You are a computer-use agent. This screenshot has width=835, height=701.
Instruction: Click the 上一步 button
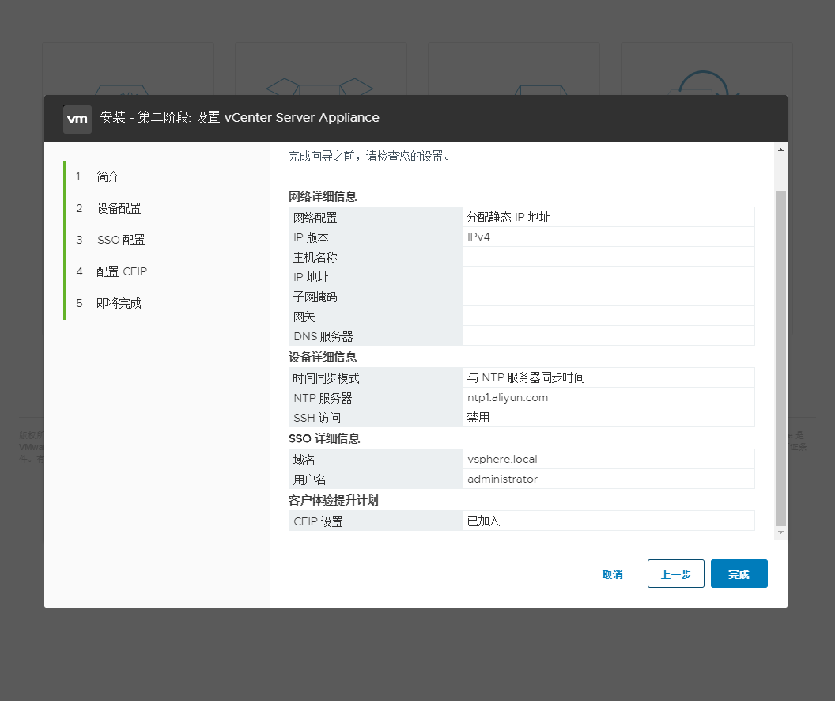pyautogui.click(x=675, y=574)
